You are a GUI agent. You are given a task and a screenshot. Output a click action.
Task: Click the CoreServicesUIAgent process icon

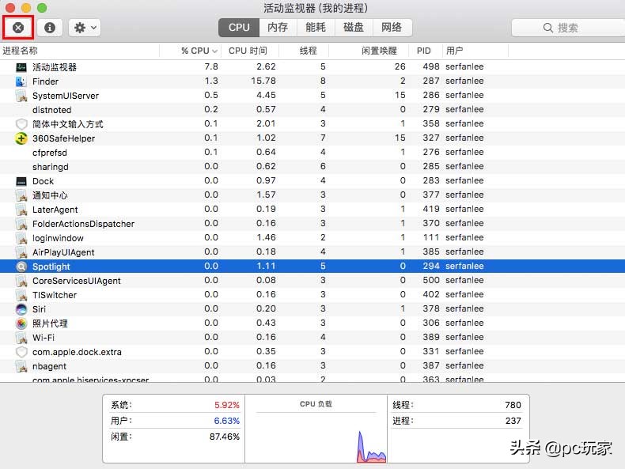point(21,281)
